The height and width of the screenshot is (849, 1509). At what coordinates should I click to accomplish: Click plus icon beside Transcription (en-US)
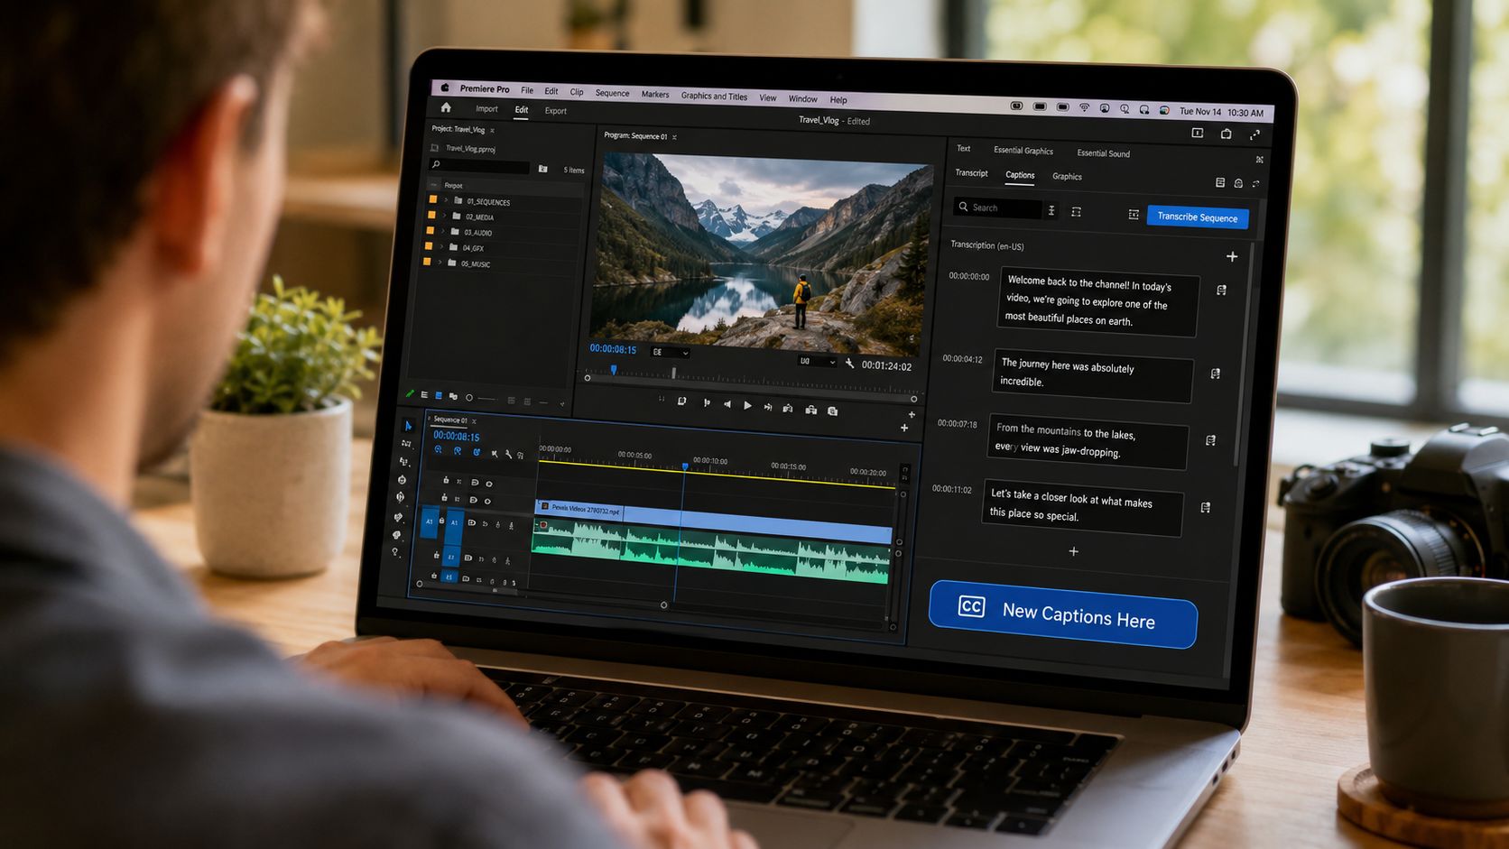click(x=1232, y=257)
